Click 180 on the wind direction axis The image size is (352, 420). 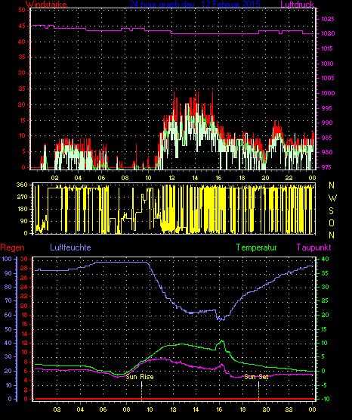click(x=22, y=209)
